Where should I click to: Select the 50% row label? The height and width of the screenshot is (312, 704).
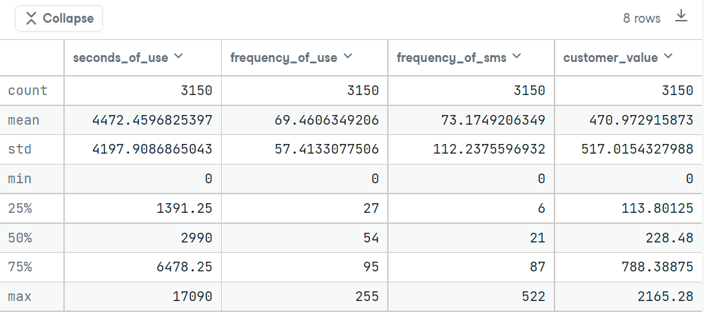20,238
